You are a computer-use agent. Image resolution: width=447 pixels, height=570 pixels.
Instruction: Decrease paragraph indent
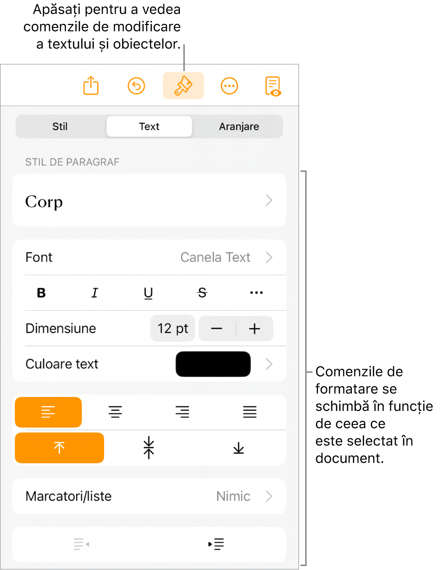point(81,544)
